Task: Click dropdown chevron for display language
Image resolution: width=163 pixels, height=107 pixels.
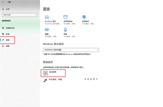Action: point(97,50)
